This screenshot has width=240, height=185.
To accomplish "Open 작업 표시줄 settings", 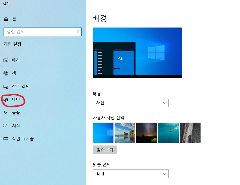I will click(23, 139).
